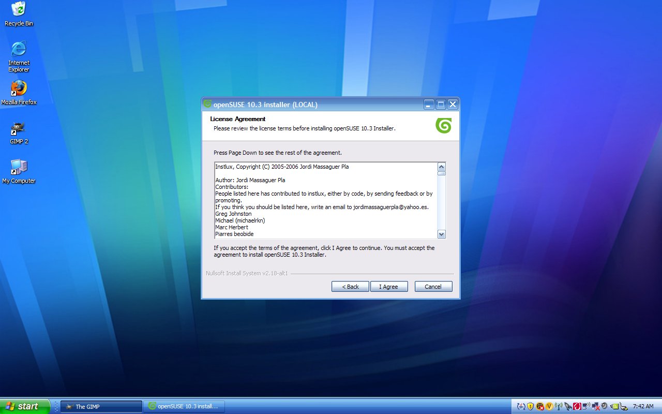Cancel the openSUSE installer
The image size is (662, 414).
433,287
